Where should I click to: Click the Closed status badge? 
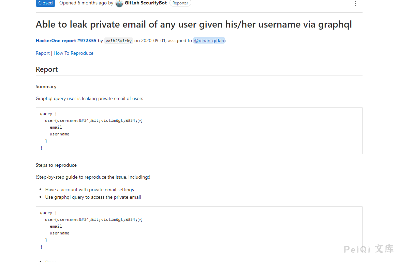click(x=45, y=3)
